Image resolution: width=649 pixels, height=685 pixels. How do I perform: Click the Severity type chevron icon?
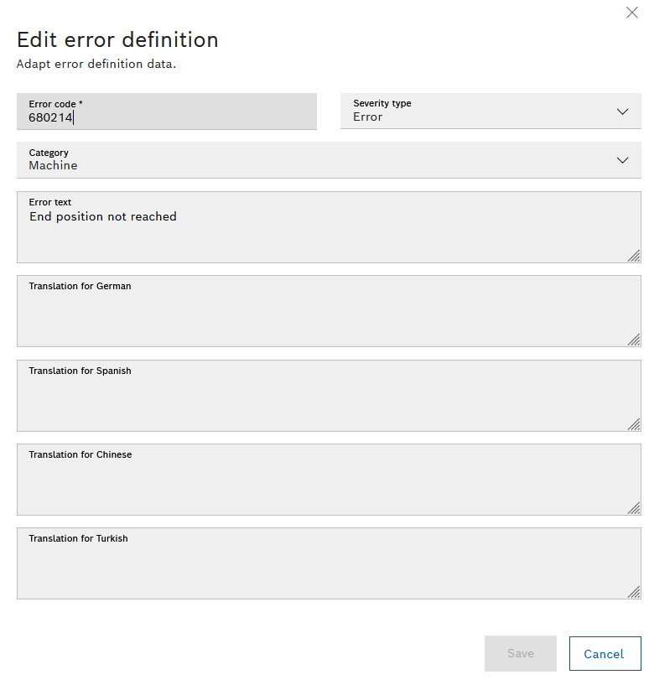623,111
